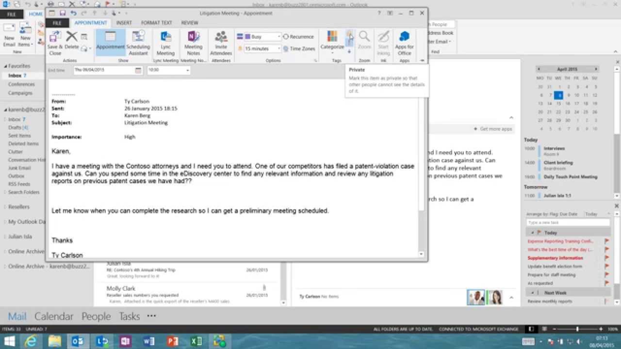Click the Recurrence button
The image size is (621, 349).
[x=298, y=37]
